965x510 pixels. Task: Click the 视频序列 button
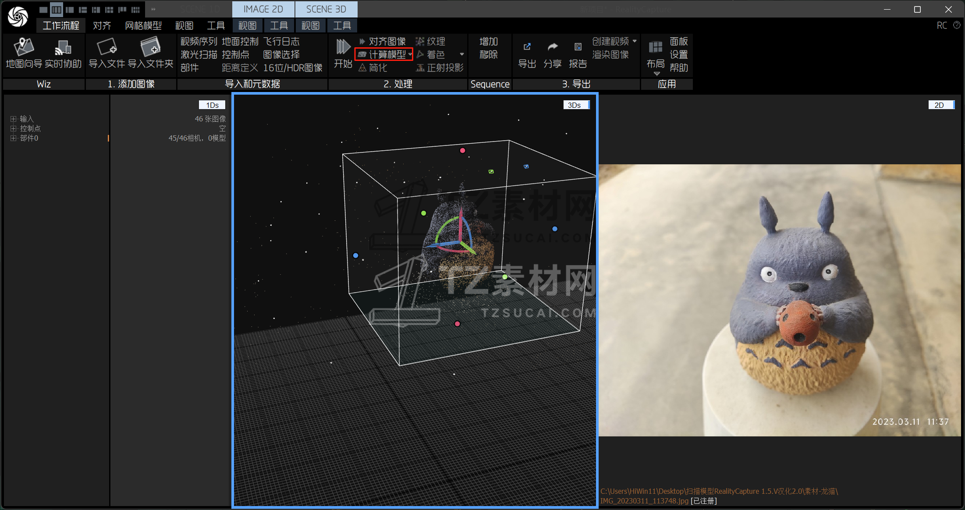199,41
